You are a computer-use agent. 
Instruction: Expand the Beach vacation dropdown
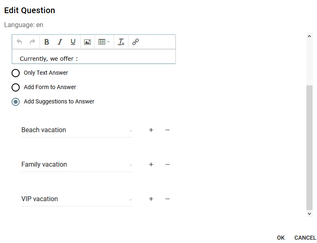pyautogui.click(x=131, y=131)
